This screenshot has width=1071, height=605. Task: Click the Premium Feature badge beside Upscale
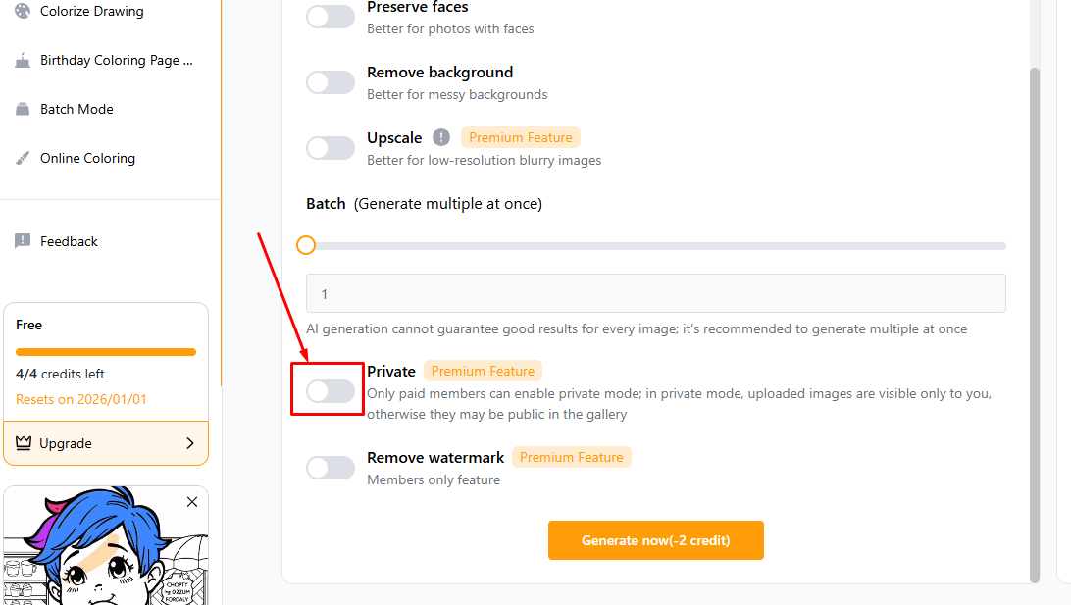tap(520, 136)
